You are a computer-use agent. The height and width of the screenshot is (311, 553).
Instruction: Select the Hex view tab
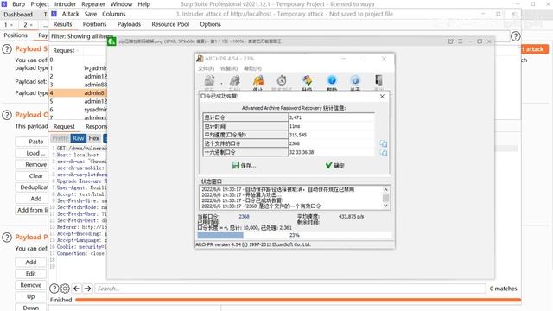coord(94,138)
